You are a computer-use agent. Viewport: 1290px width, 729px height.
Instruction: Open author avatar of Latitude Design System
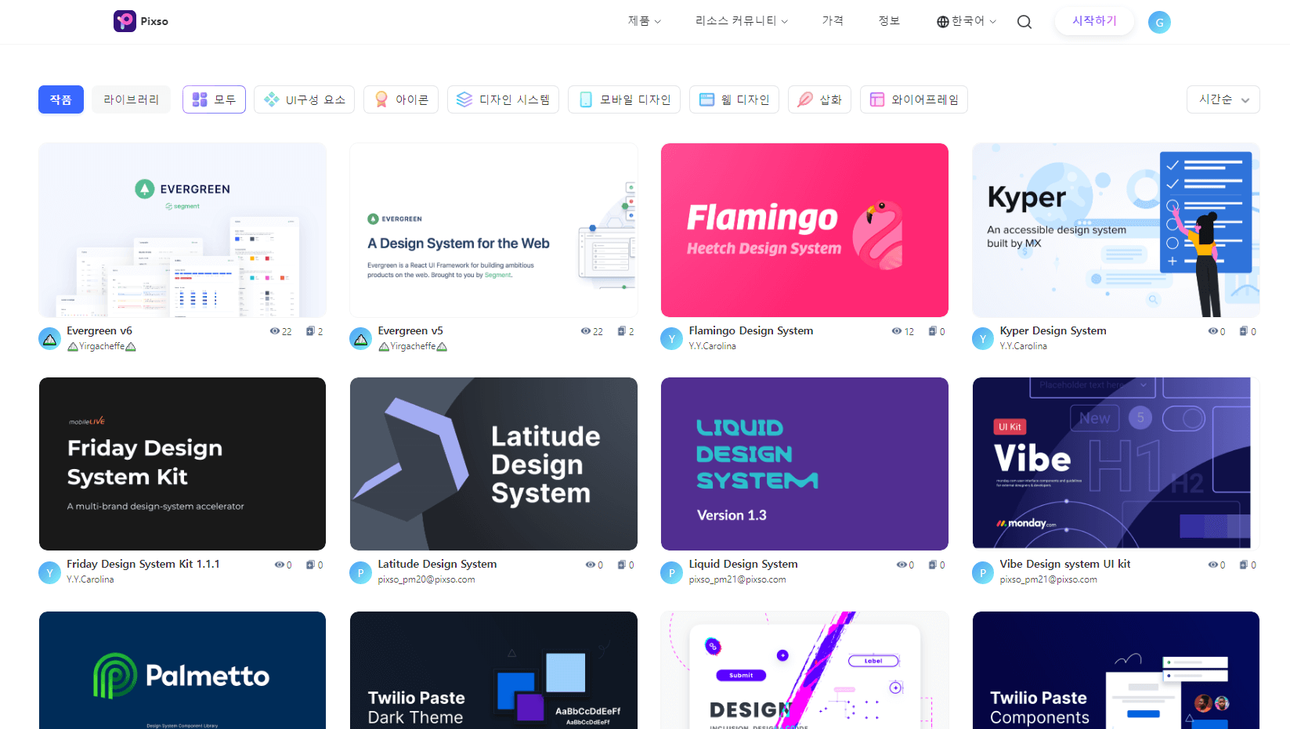coord(360,572)
